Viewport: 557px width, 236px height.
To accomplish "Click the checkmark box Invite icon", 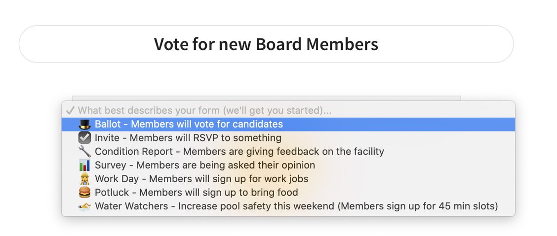I will click(x=84, y=138).
